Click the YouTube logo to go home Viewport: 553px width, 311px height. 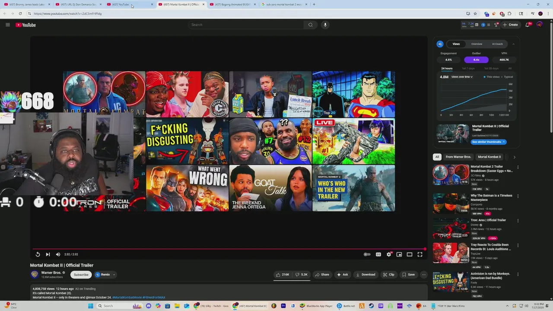pos(25,25)
